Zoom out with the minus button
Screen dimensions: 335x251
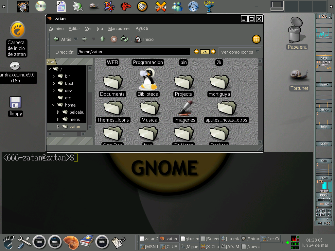(196, 52)
